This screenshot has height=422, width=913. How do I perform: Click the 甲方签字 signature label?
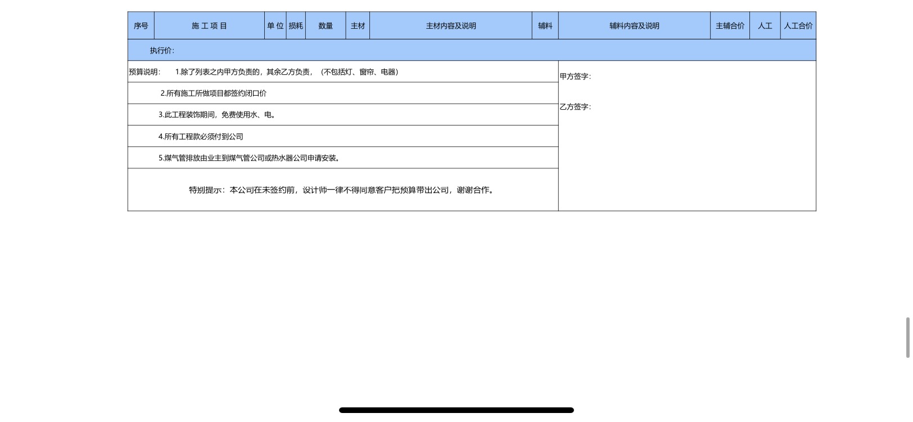pos(575,77)
